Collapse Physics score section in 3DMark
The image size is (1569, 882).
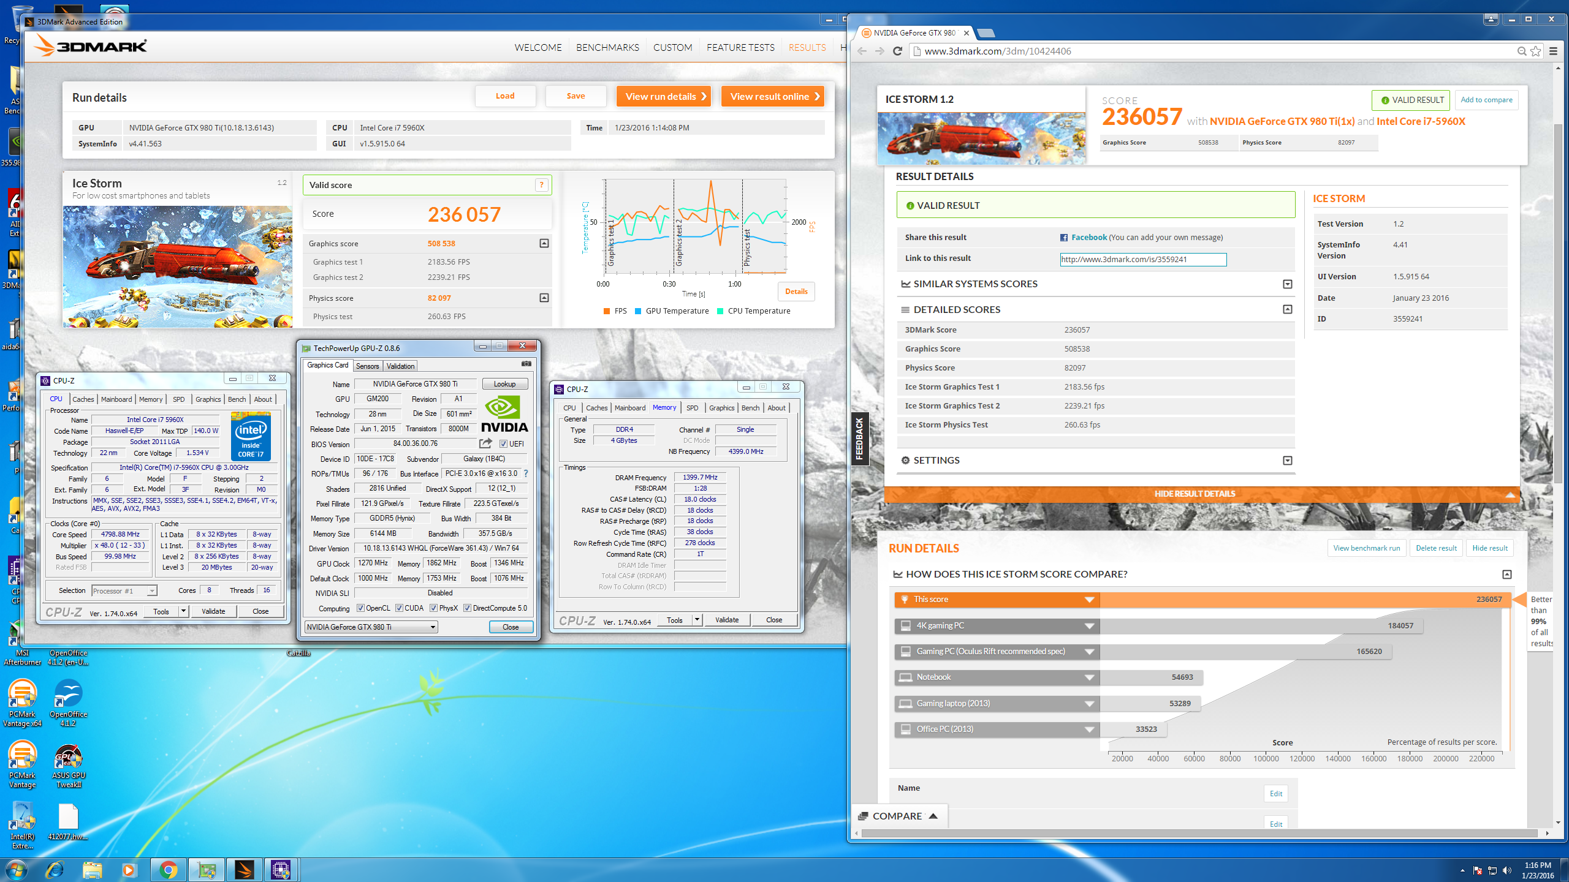click(544, 298)
